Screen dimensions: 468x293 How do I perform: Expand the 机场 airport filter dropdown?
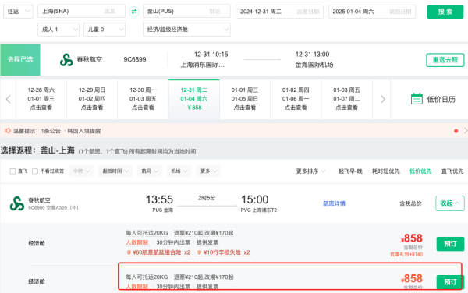(179, 171)
